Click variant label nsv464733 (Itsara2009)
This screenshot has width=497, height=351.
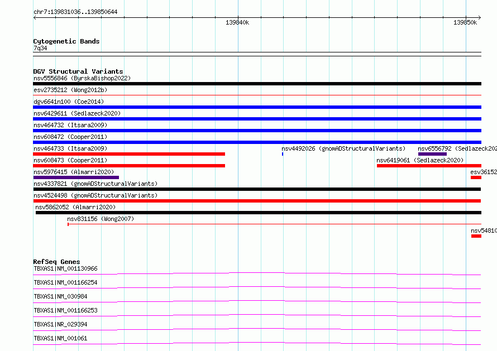click(x=70, y=148)
